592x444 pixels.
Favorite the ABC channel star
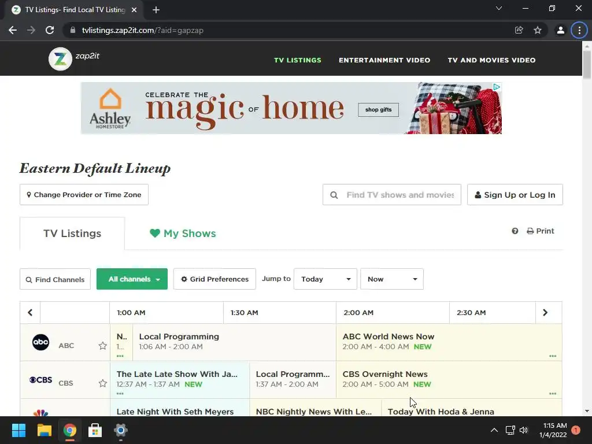(x=102, y=346)
